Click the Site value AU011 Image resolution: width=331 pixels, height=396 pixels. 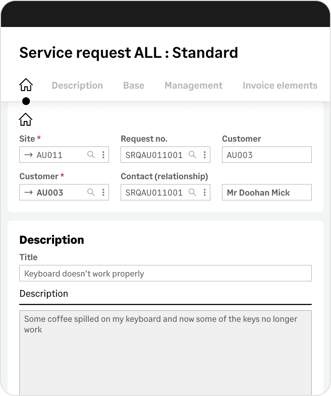pos(50,155)
